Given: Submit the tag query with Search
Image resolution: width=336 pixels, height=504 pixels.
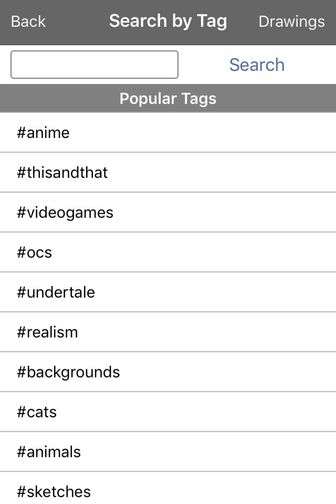Looking at the screenshot, I should click(257, 65).
